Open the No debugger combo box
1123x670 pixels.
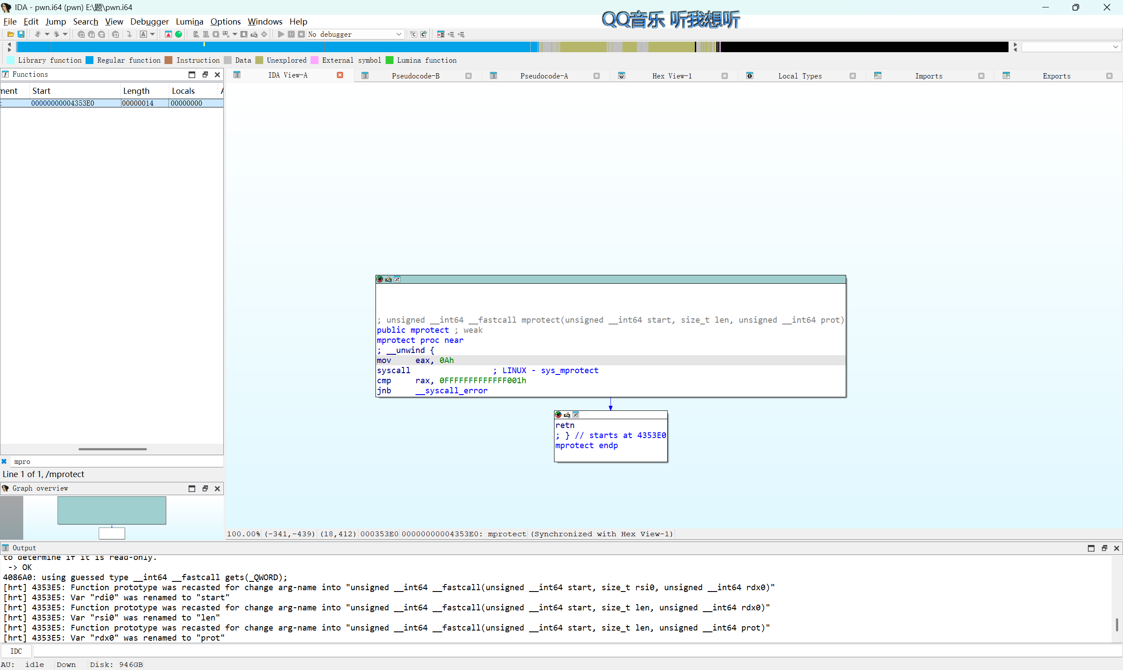(x=354, y=34)
